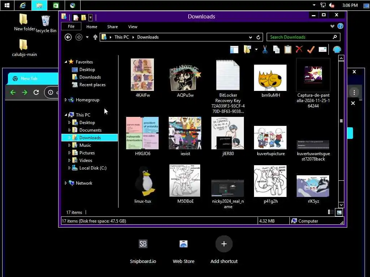Open the Recycle Bin desktop icon
The width and height of the screenshot is (370, 277).
[46, 24]
